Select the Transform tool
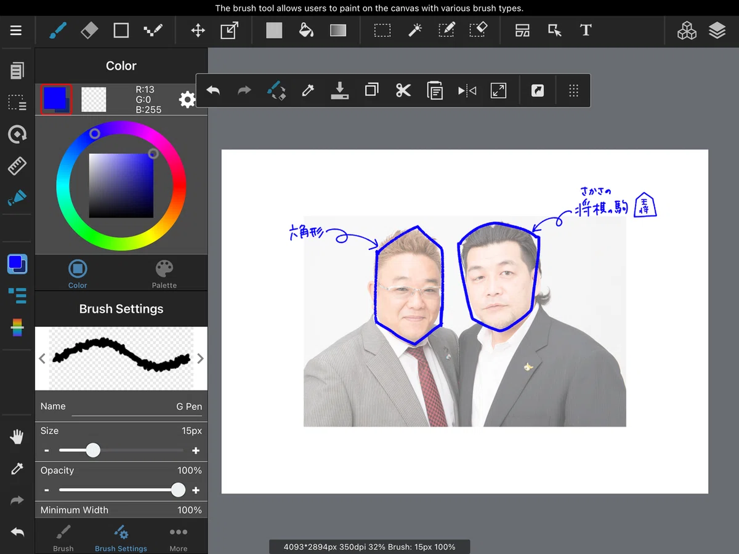Screen dimensions: 739x554 pos(229,30)
